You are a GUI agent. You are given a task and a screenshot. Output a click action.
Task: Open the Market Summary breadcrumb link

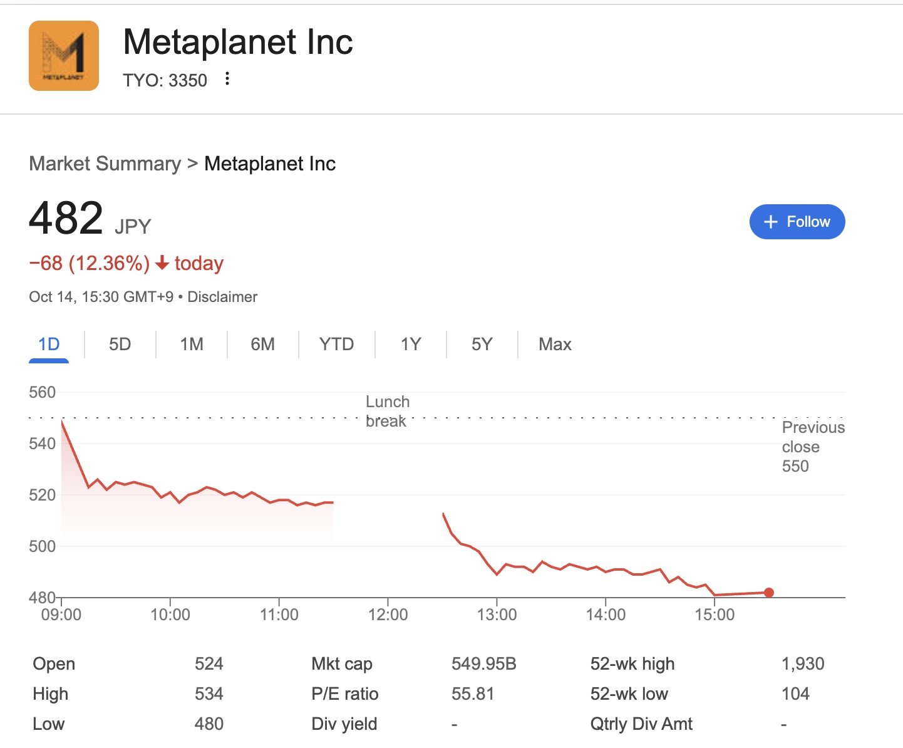(105, 164)
